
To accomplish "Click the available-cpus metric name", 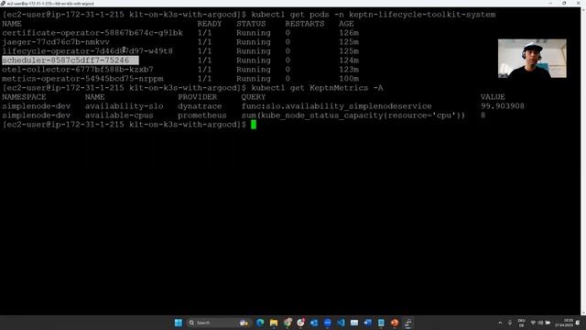I will 119,115.
